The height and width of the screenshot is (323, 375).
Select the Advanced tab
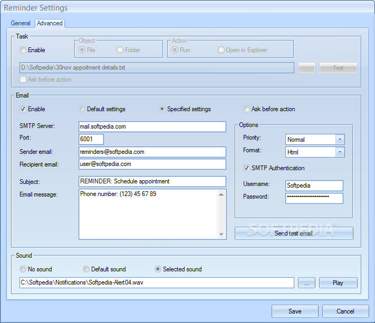(50, 23)
